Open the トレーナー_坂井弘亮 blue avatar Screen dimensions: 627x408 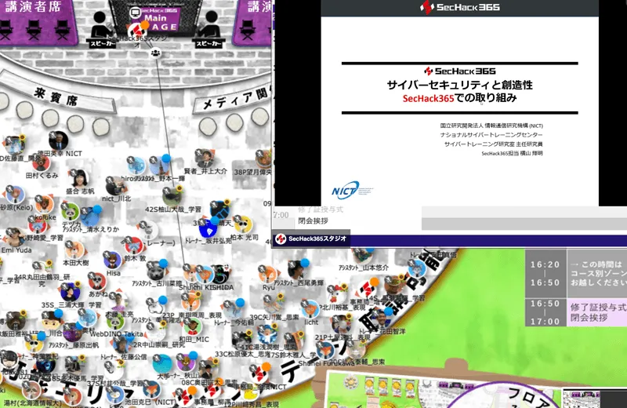point(208,228)
